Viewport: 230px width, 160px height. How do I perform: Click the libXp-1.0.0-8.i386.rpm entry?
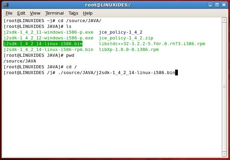point(129,50)
